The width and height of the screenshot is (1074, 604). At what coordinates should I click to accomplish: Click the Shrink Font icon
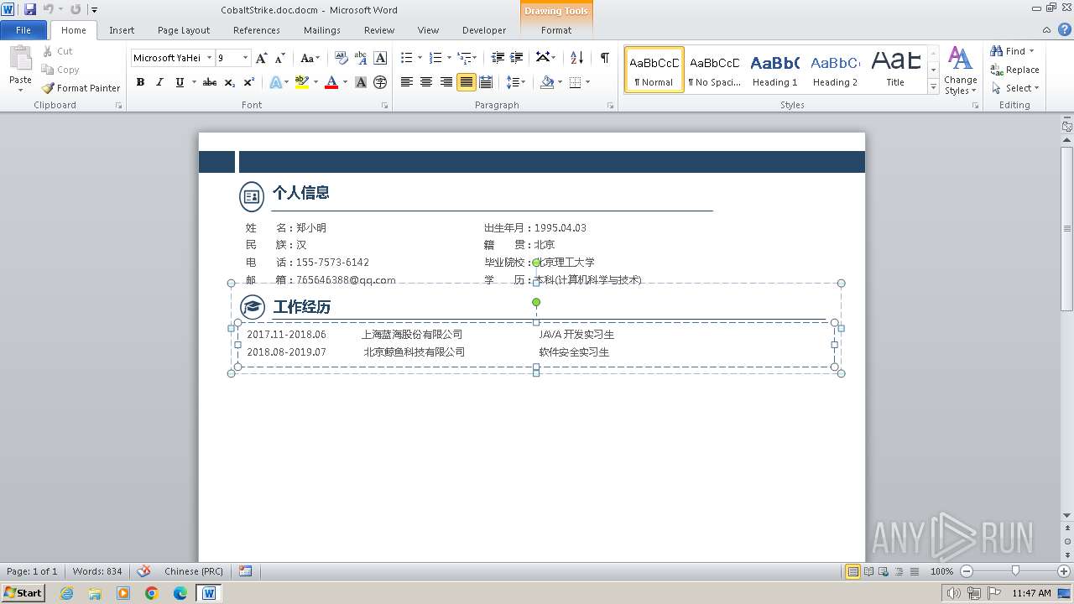coord(279,58)
